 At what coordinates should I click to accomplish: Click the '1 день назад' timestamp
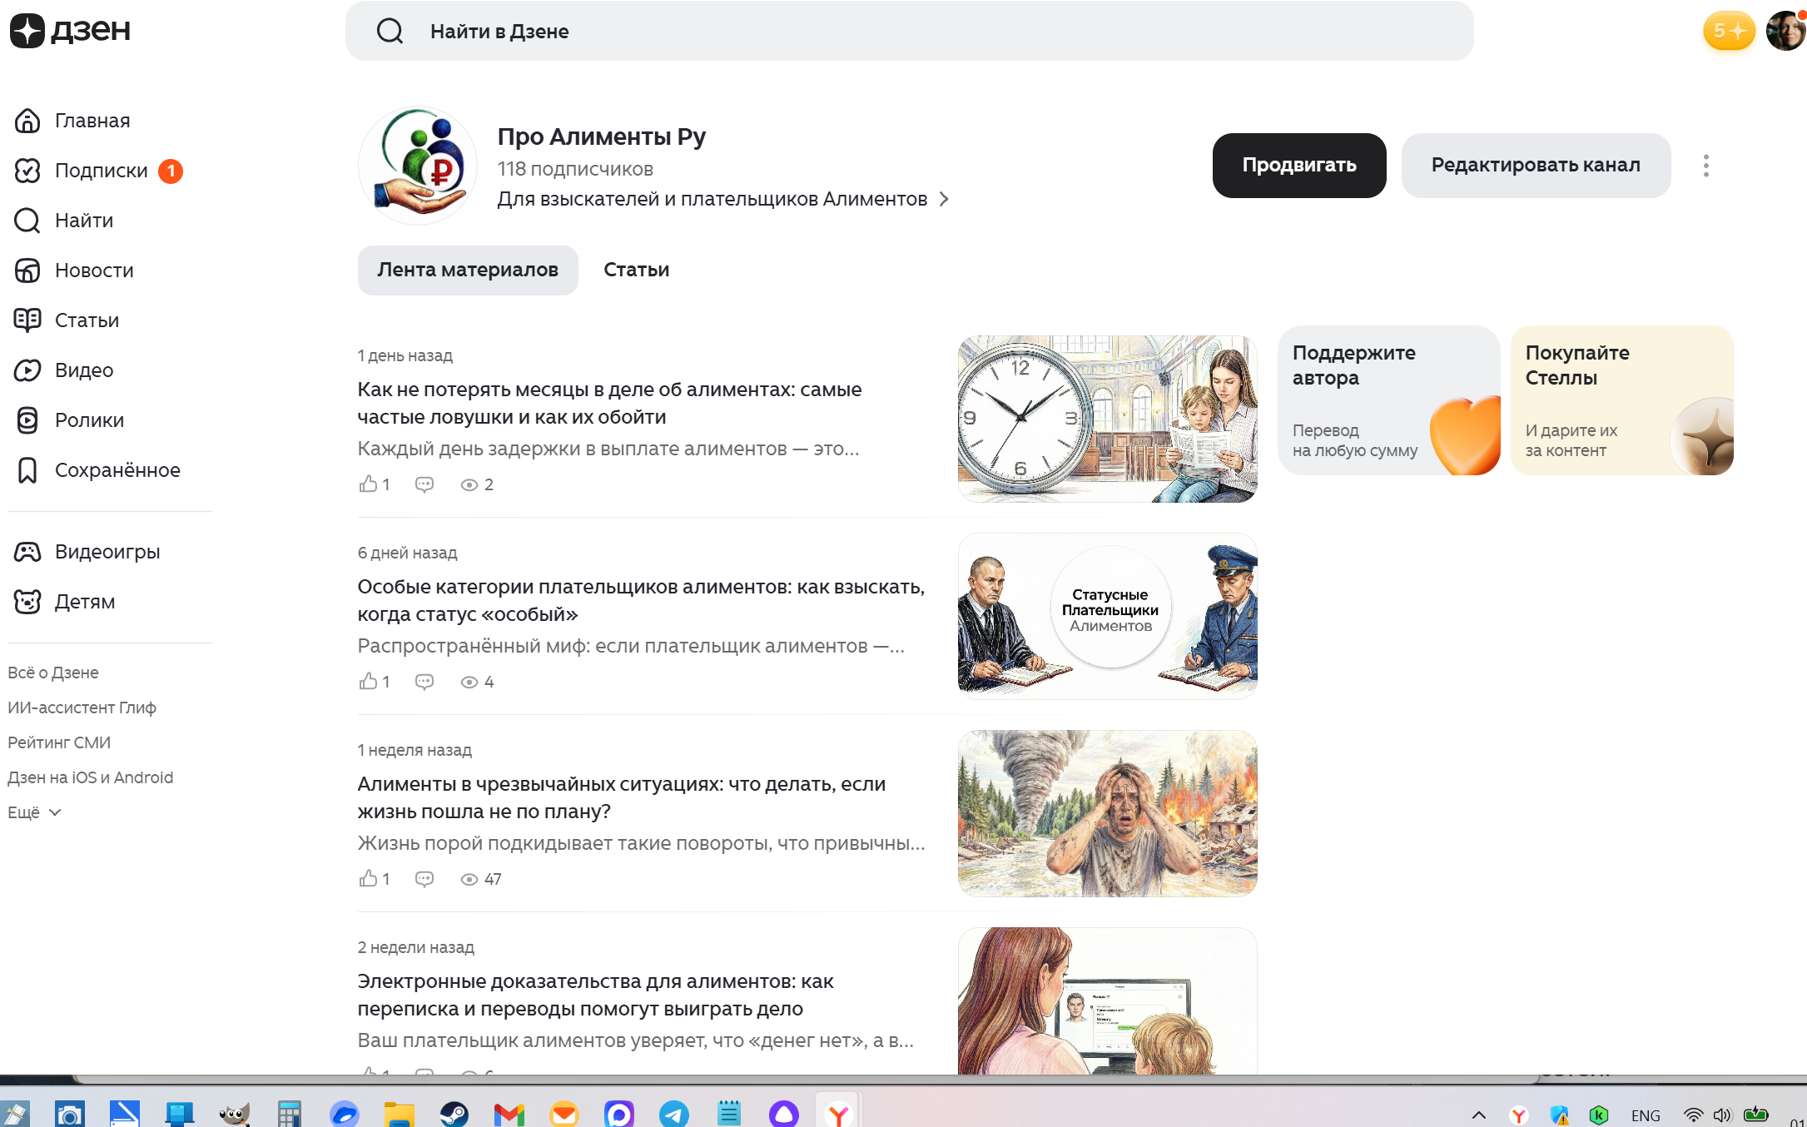pyautogui.click(x=405, y=355)
